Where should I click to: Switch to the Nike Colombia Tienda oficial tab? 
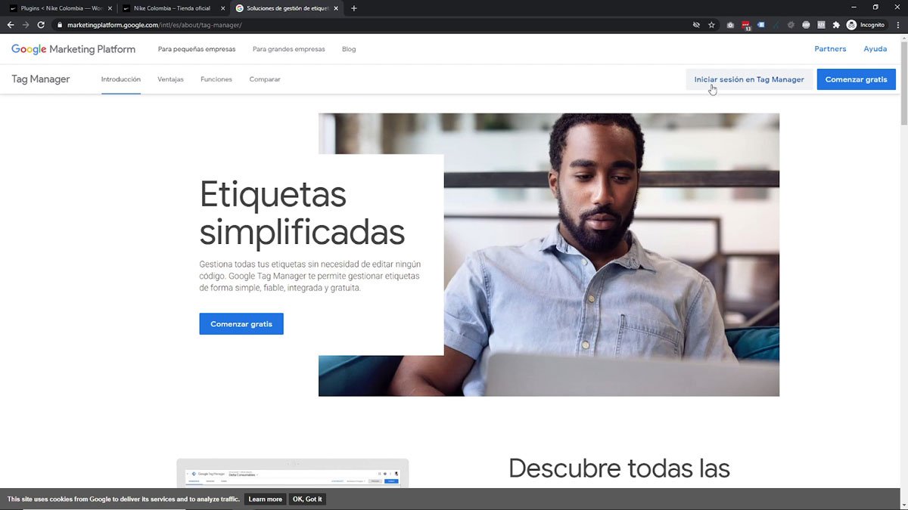(173, 8)
